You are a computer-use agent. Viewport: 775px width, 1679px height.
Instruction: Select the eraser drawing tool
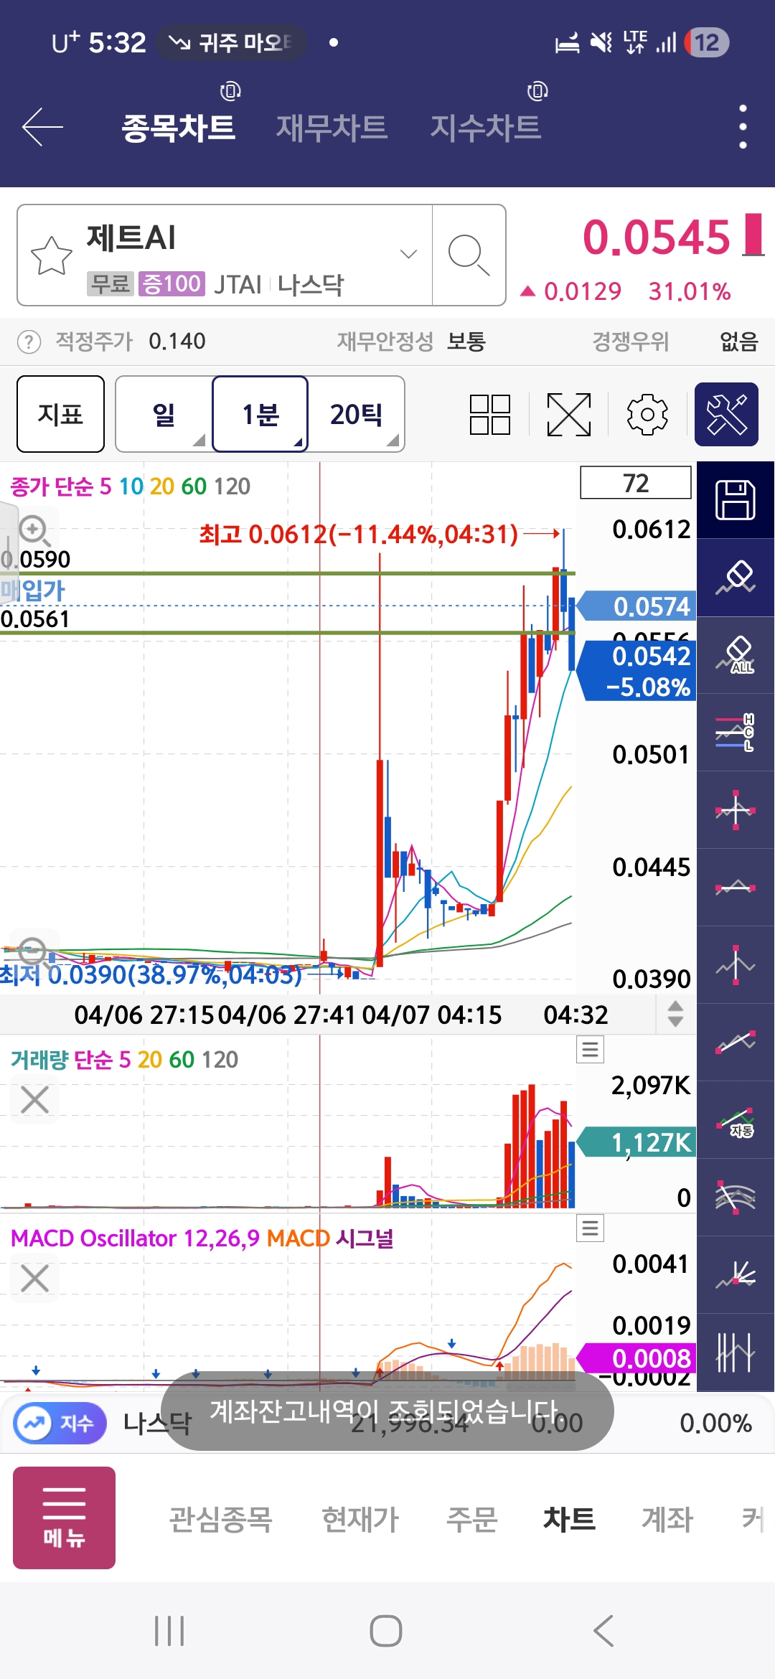(x=736, y=578)
